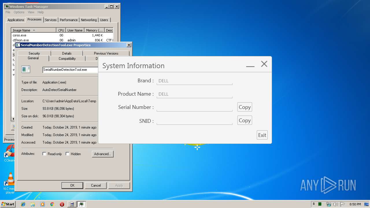This screenshot has width=370, height=208.
Task: Toggle the Hidden attribute checkbox
Action: (x=67, y=154)
